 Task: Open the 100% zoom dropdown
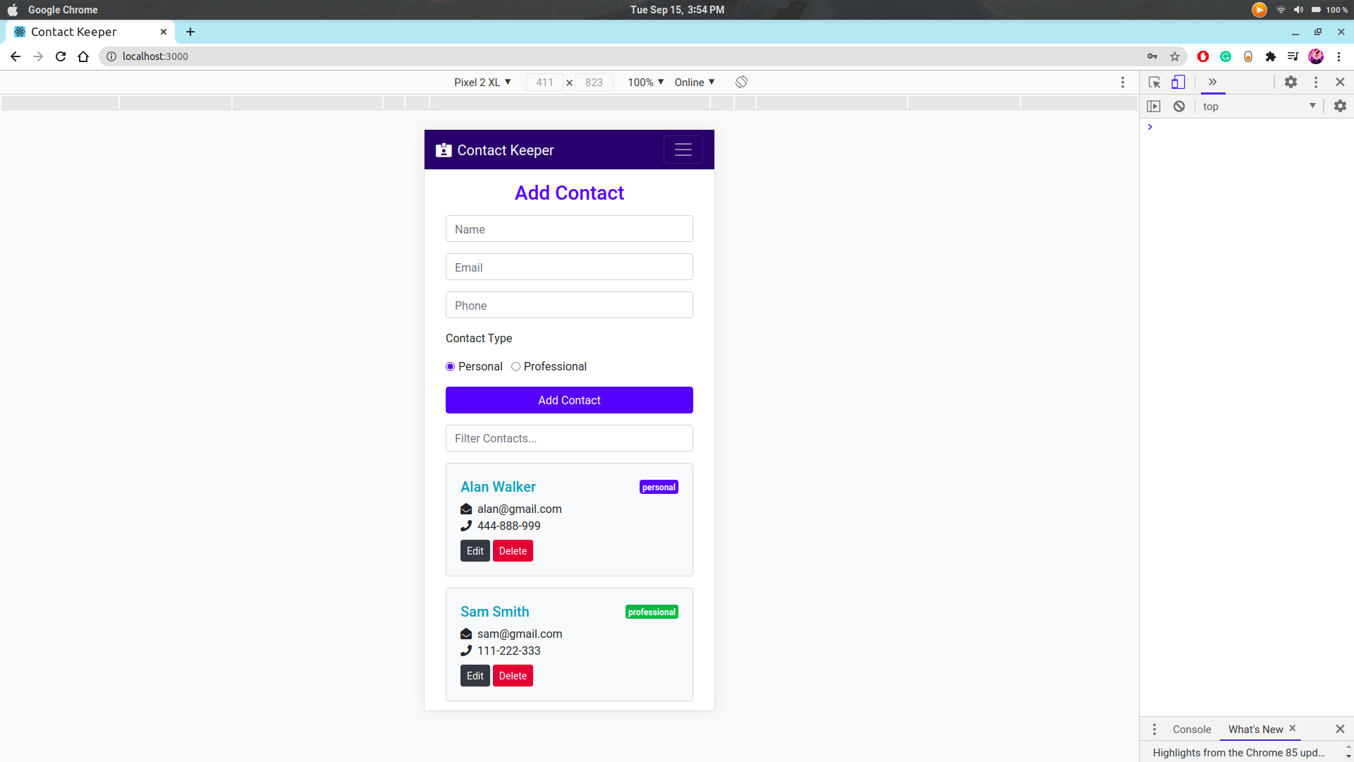(645, 83)
